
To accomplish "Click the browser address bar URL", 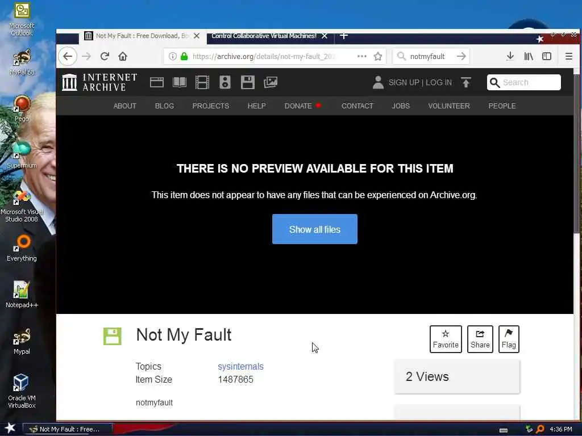I will (264, 56).
